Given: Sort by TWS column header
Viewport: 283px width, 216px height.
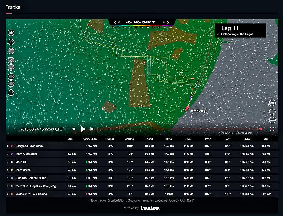Looking at the screenshot, I should tap(188, 139).
